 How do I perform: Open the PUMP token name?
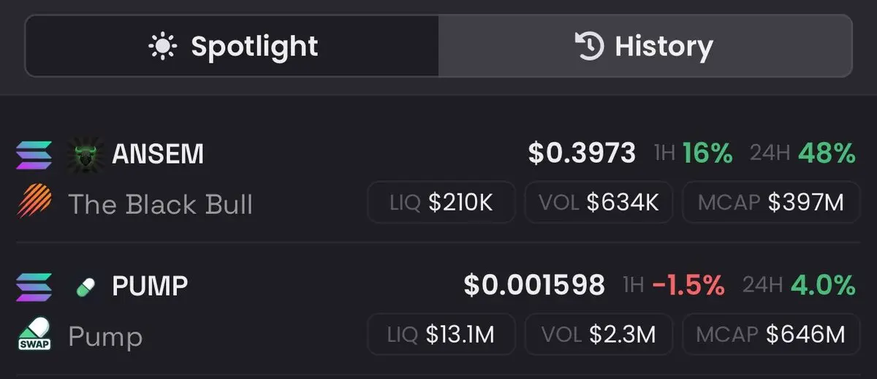tap(150, 286)
